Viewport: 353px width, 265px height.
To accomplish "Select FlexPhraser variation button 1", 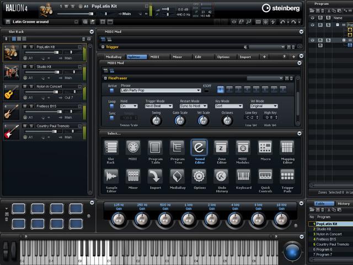I will tap(221, 89).
